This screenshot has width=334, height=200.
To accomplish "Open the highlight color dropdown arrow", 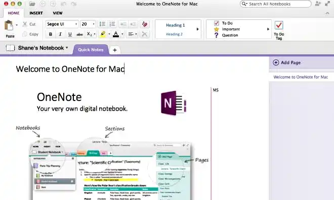I will pyautogui.click(x=109, y=34).
